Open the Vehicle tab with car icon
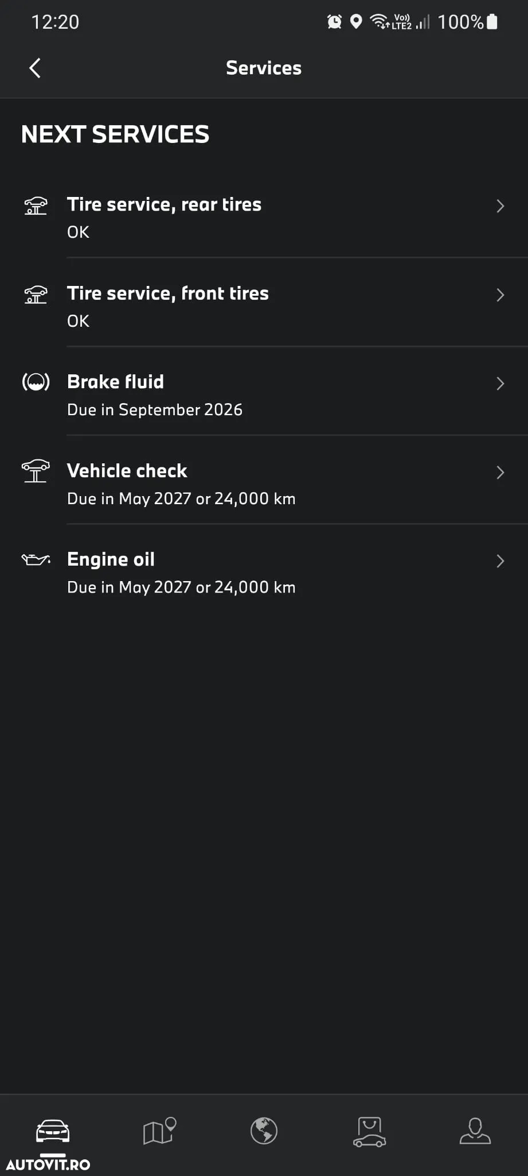The height and width of the screenshot is (1176, 528). click(53, 1131)
